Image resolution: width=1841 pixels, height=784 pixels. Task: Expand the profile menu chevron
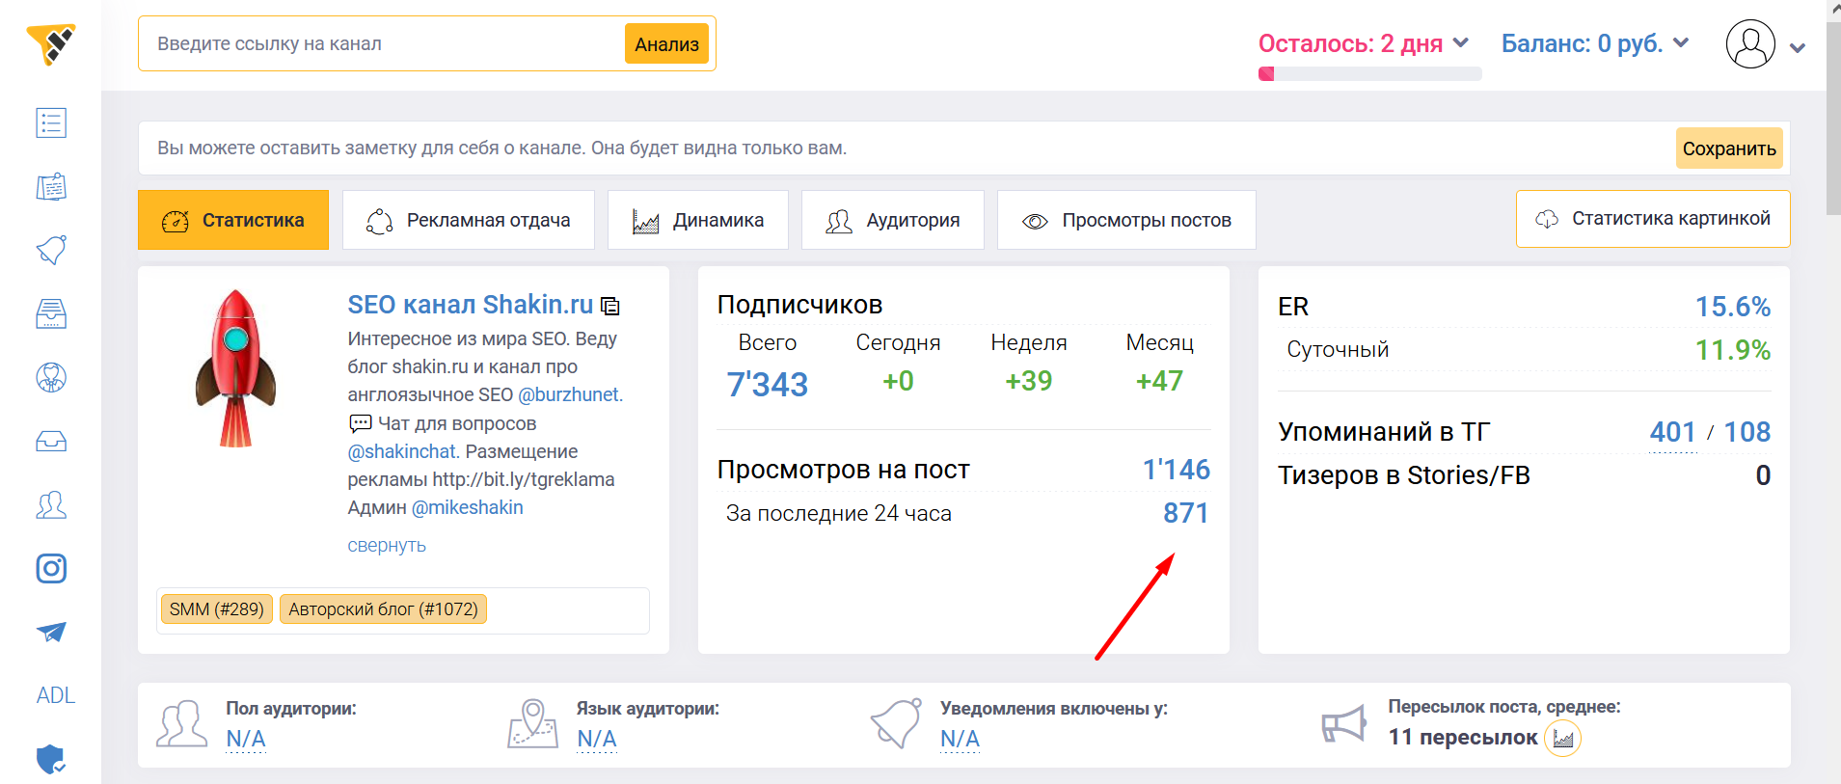(x=1798, y=47)
